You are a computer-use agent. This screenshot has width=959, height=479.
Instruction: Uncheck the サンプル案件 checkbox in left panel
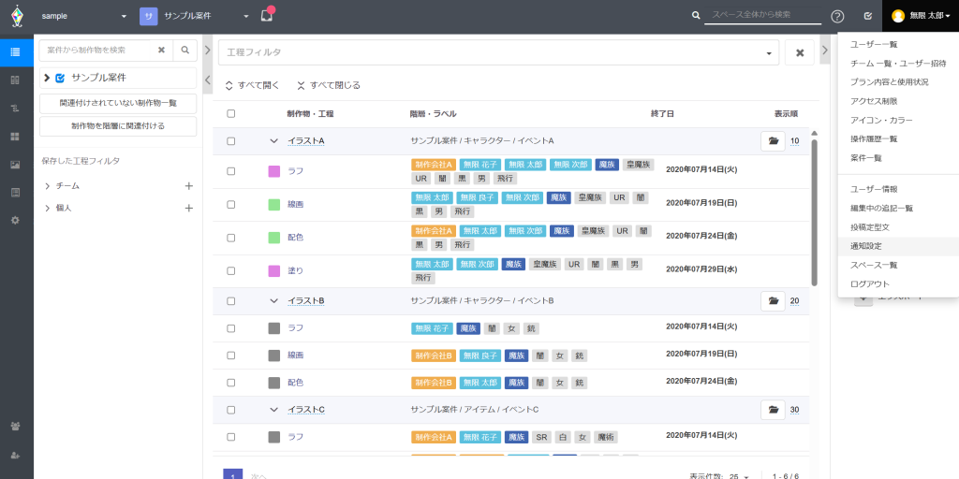click(x=60, y=78)
